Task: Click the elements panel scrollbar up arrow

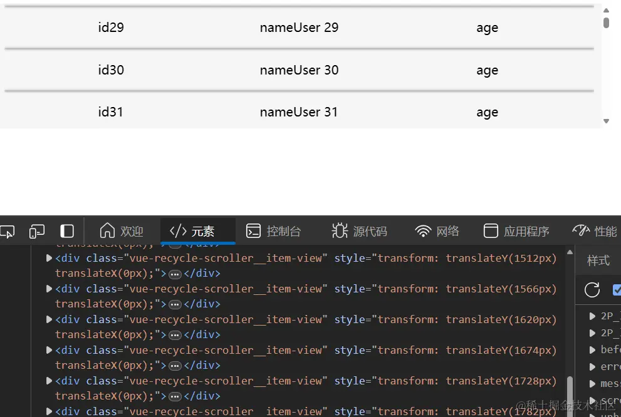Action: point(570,252)
